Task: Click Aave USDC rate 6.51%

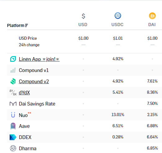Action: pos(118,126)
